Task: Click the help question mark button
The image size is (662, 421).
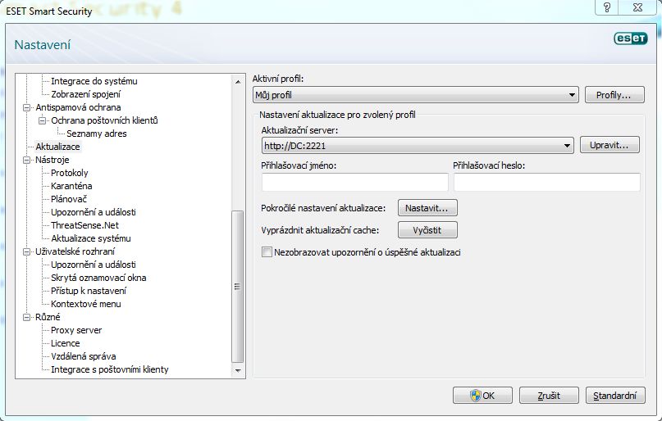Action: (x=607, y=7)
